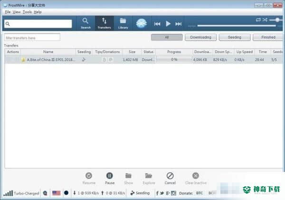This screenshot has height=200, width=285.
Task: Adjust the volume slider knob
Action: [277, 20]
